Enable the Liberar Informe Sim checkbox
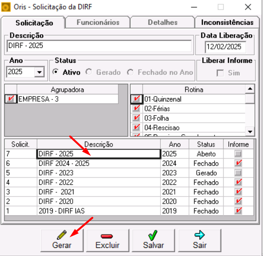 pyautogui.click(x=220, y=73)
